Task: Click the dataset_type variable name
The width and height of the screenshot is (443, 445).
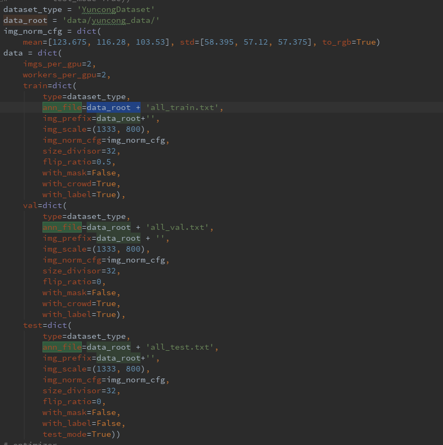Action: [x=32, y=9]
